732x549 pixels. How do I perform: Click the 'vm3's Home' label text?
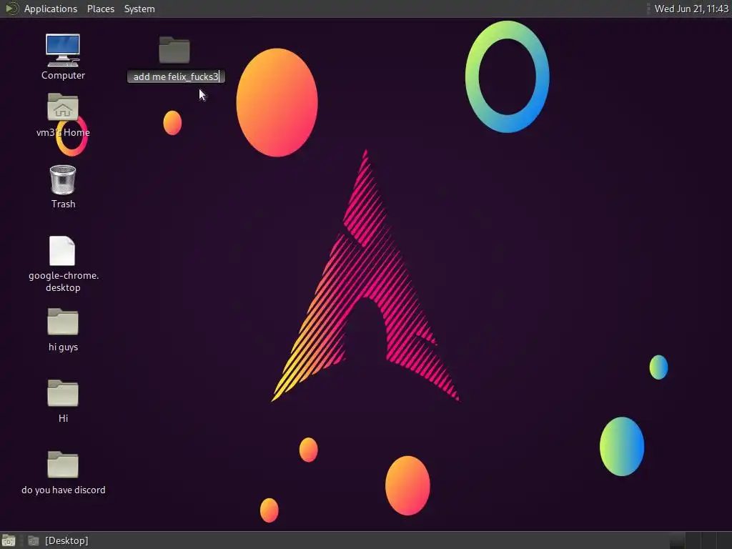click(63, 132)
